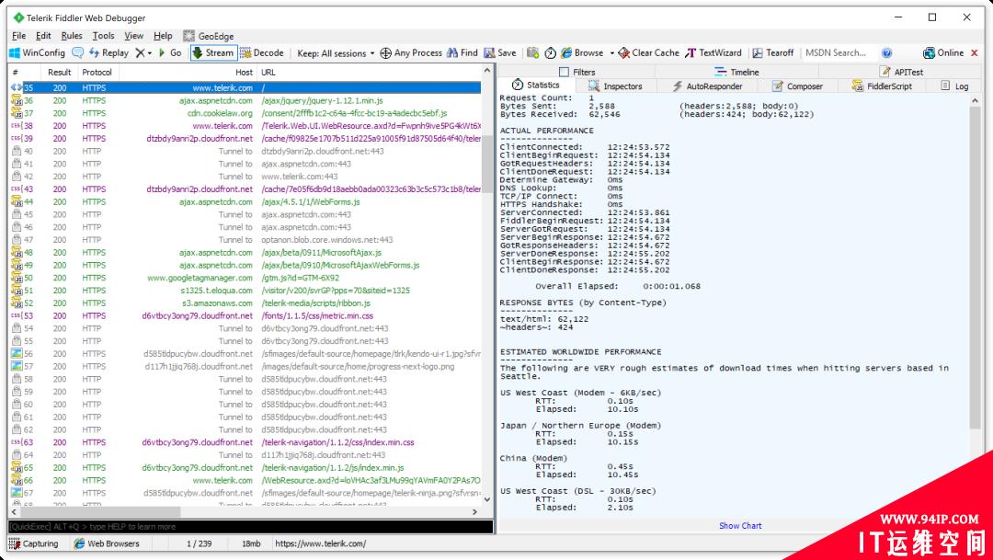This screenshot has height=560, width=993.
Task: Click the Online network status indicator
Action: pyautogui.click(x=943, y=53)
